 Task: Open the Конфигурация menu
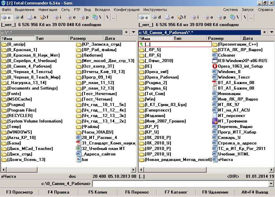[126, 10]
